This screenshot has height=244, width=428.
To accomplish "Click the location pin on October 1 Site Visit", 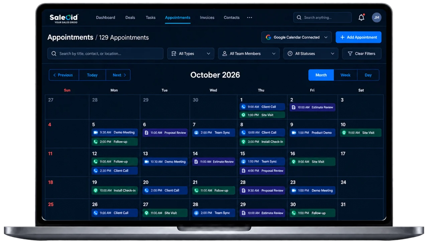I will 243,115.
